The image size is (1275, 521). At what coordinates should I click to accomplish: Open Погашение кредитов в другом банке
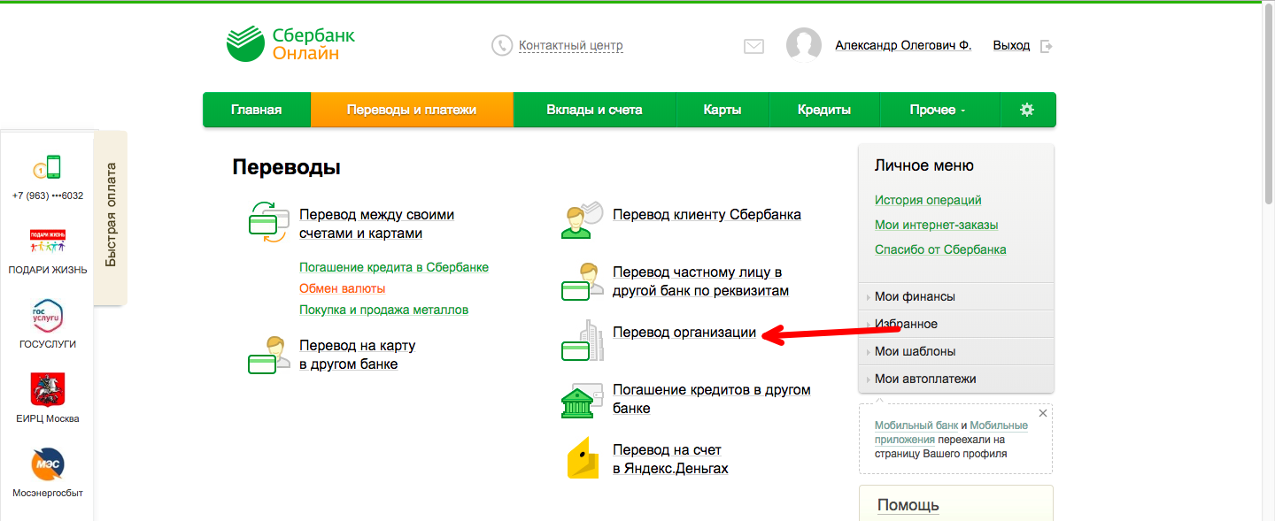click(712, 399)
